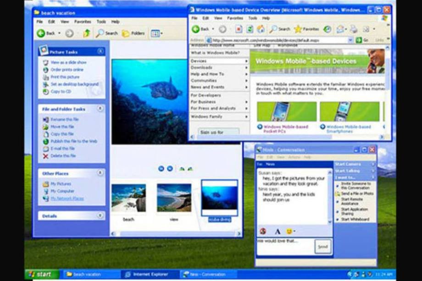Open View menu in Internet Explorer
Image resolution: width=422 pixels, height=281 pixels.
[218, 18]
